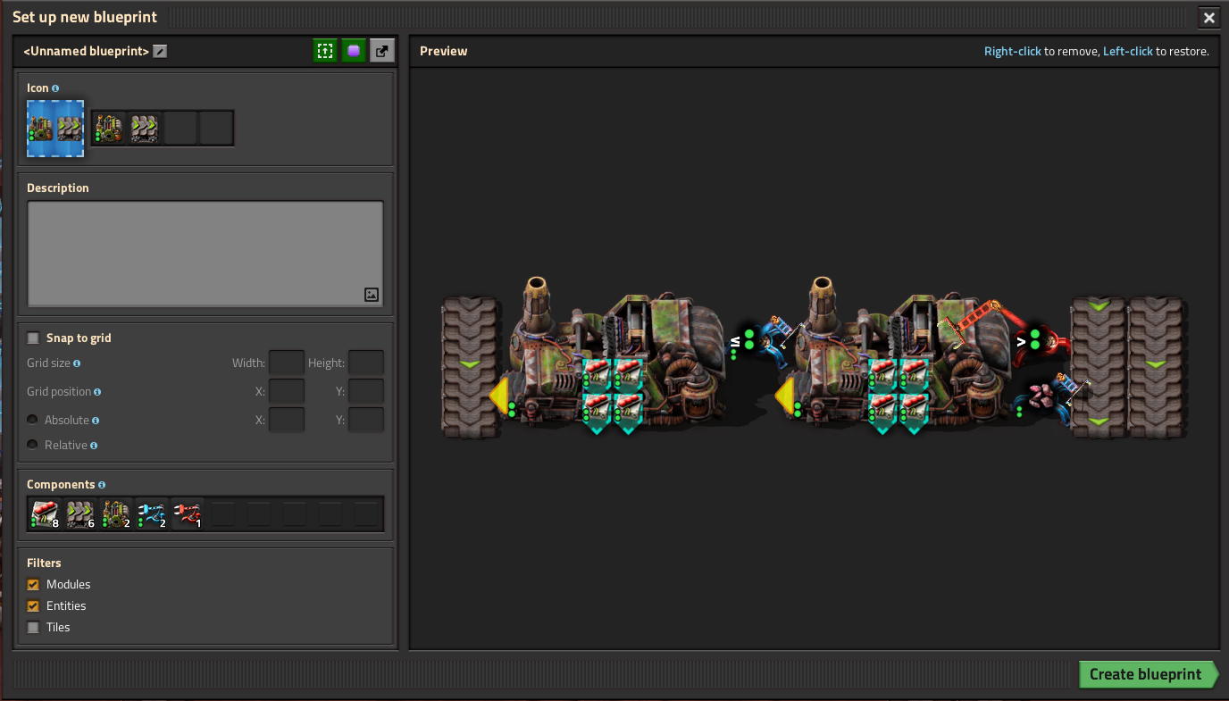Screen dimensions: 1229x701
Task: Click the purple square button in header
Action: coord(354,51)
